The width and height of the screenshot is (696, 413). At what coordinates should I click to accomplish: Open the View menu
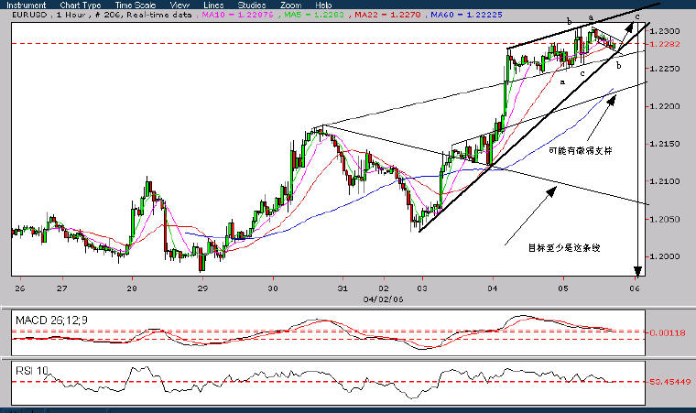pyautogui.click(x=179, y=5)
